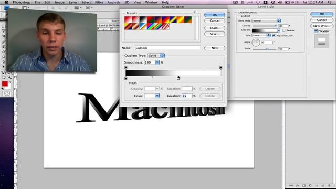Click the gradient Name field
This screenshot has width=336, height=189.
(x=168, y=48)
